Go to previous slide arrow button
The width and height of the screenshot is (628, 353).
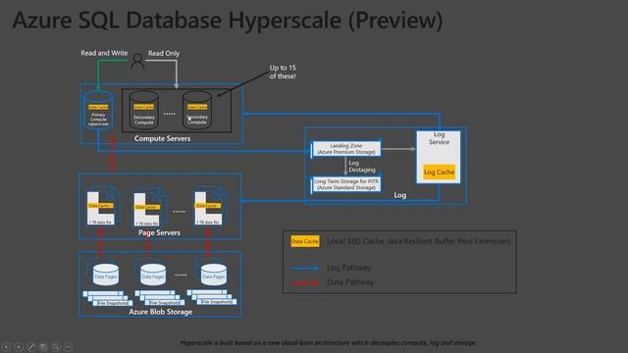click(7, 346)
